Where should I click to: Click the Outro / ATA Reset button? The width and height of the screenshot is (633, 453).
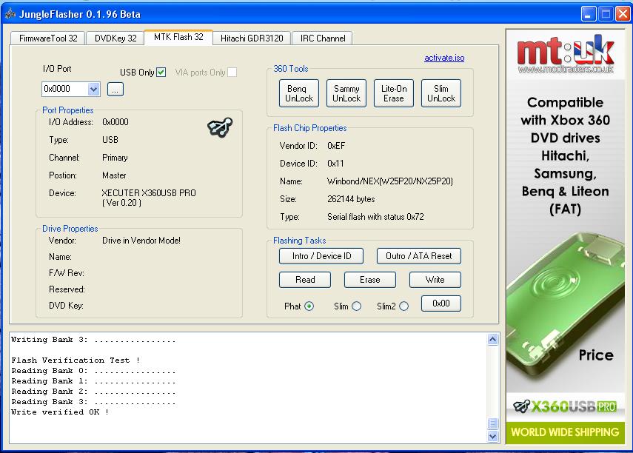click(x=418, y=256)
